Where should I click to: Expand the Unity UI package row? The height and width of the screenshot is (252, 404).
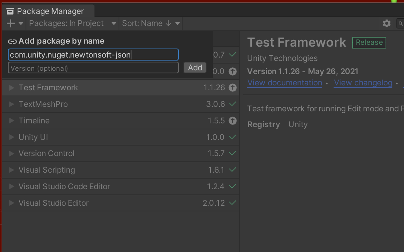pyautogui.click(x=11, y=137)
